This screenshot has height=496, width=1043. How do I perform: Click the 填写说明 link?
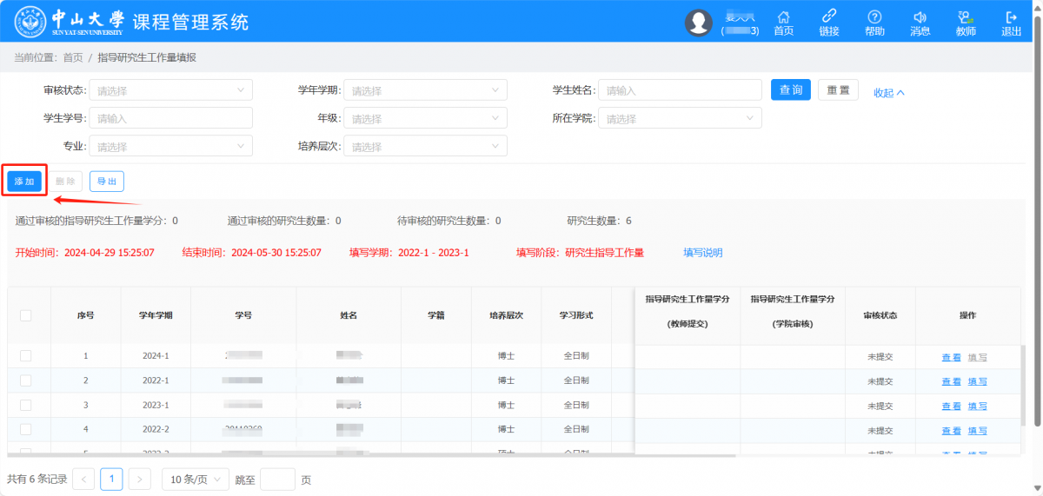702,253
